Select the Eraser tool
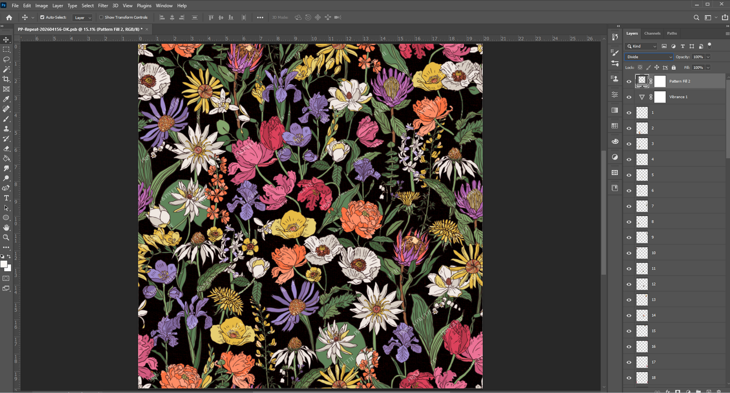Viewport: 730px width, 393px height. click(x=6, y=149)
